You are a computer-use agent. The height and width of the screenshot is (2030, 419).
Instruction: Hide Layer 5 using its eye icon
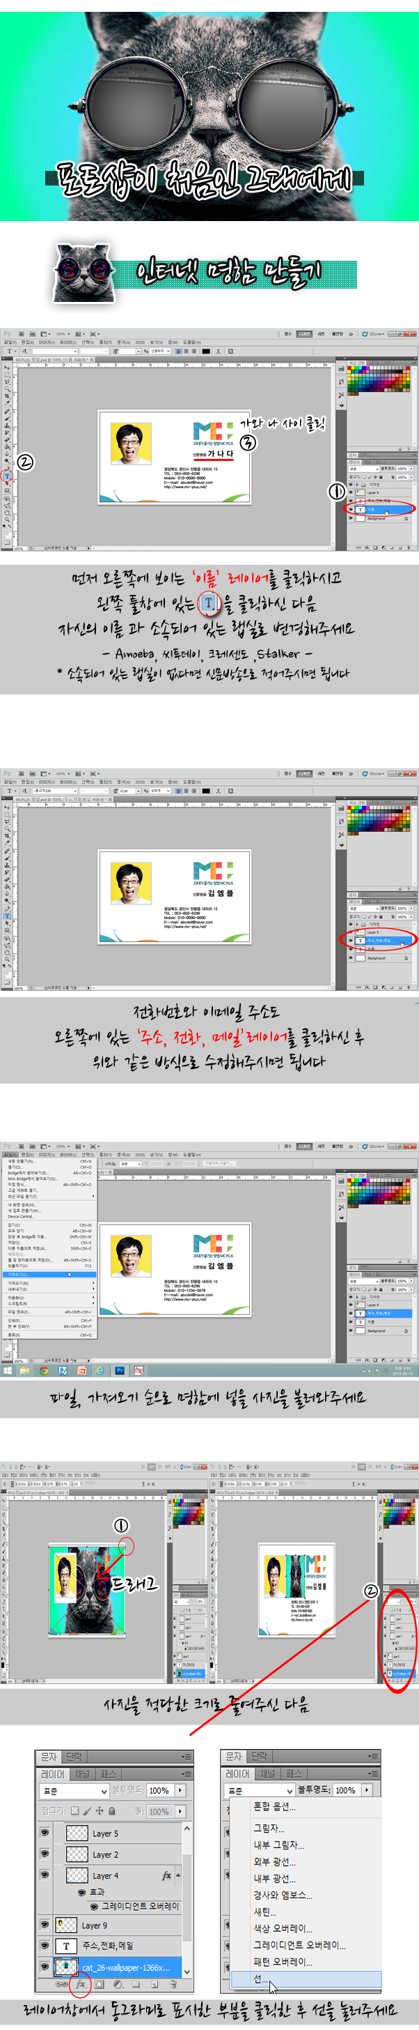point(45,1833)
